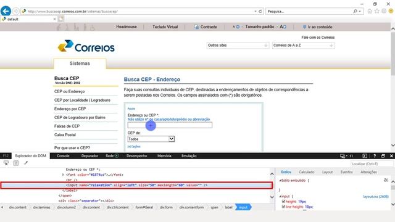Image resolution: width=395 pixels, height=222 pixels.
Task: Click the Select element tool icon
Action: coord(6,163)
